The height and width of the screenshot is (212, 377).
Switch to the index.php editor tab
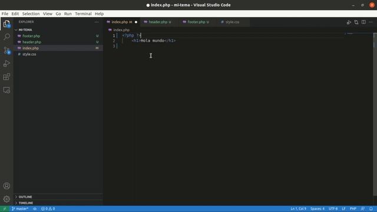click(x=122, y=22)
